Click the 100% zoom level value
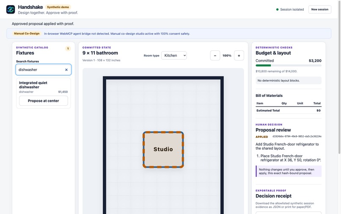341x214 pixels. (x=227, y=56)
